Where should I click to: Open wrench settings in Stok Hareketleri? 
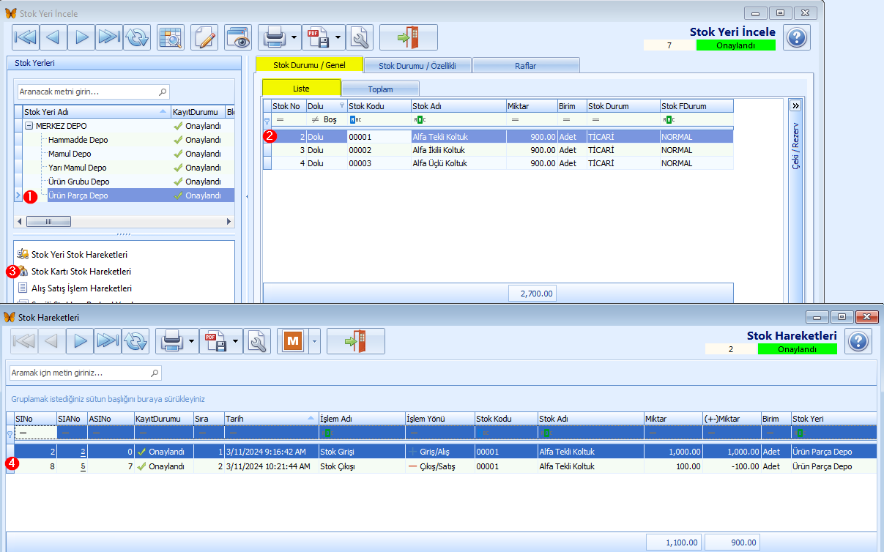pyautogui.click(x=257, y=340)
